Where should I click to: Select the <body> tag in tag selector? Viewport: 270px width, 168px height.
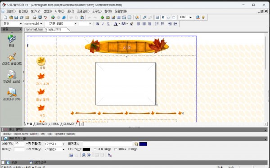[x=7, y=134]
